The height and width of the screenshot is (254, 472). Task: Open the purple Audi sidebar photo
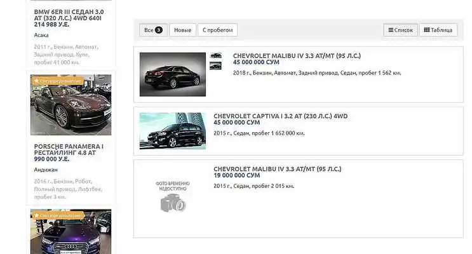(x=71, y=233)
